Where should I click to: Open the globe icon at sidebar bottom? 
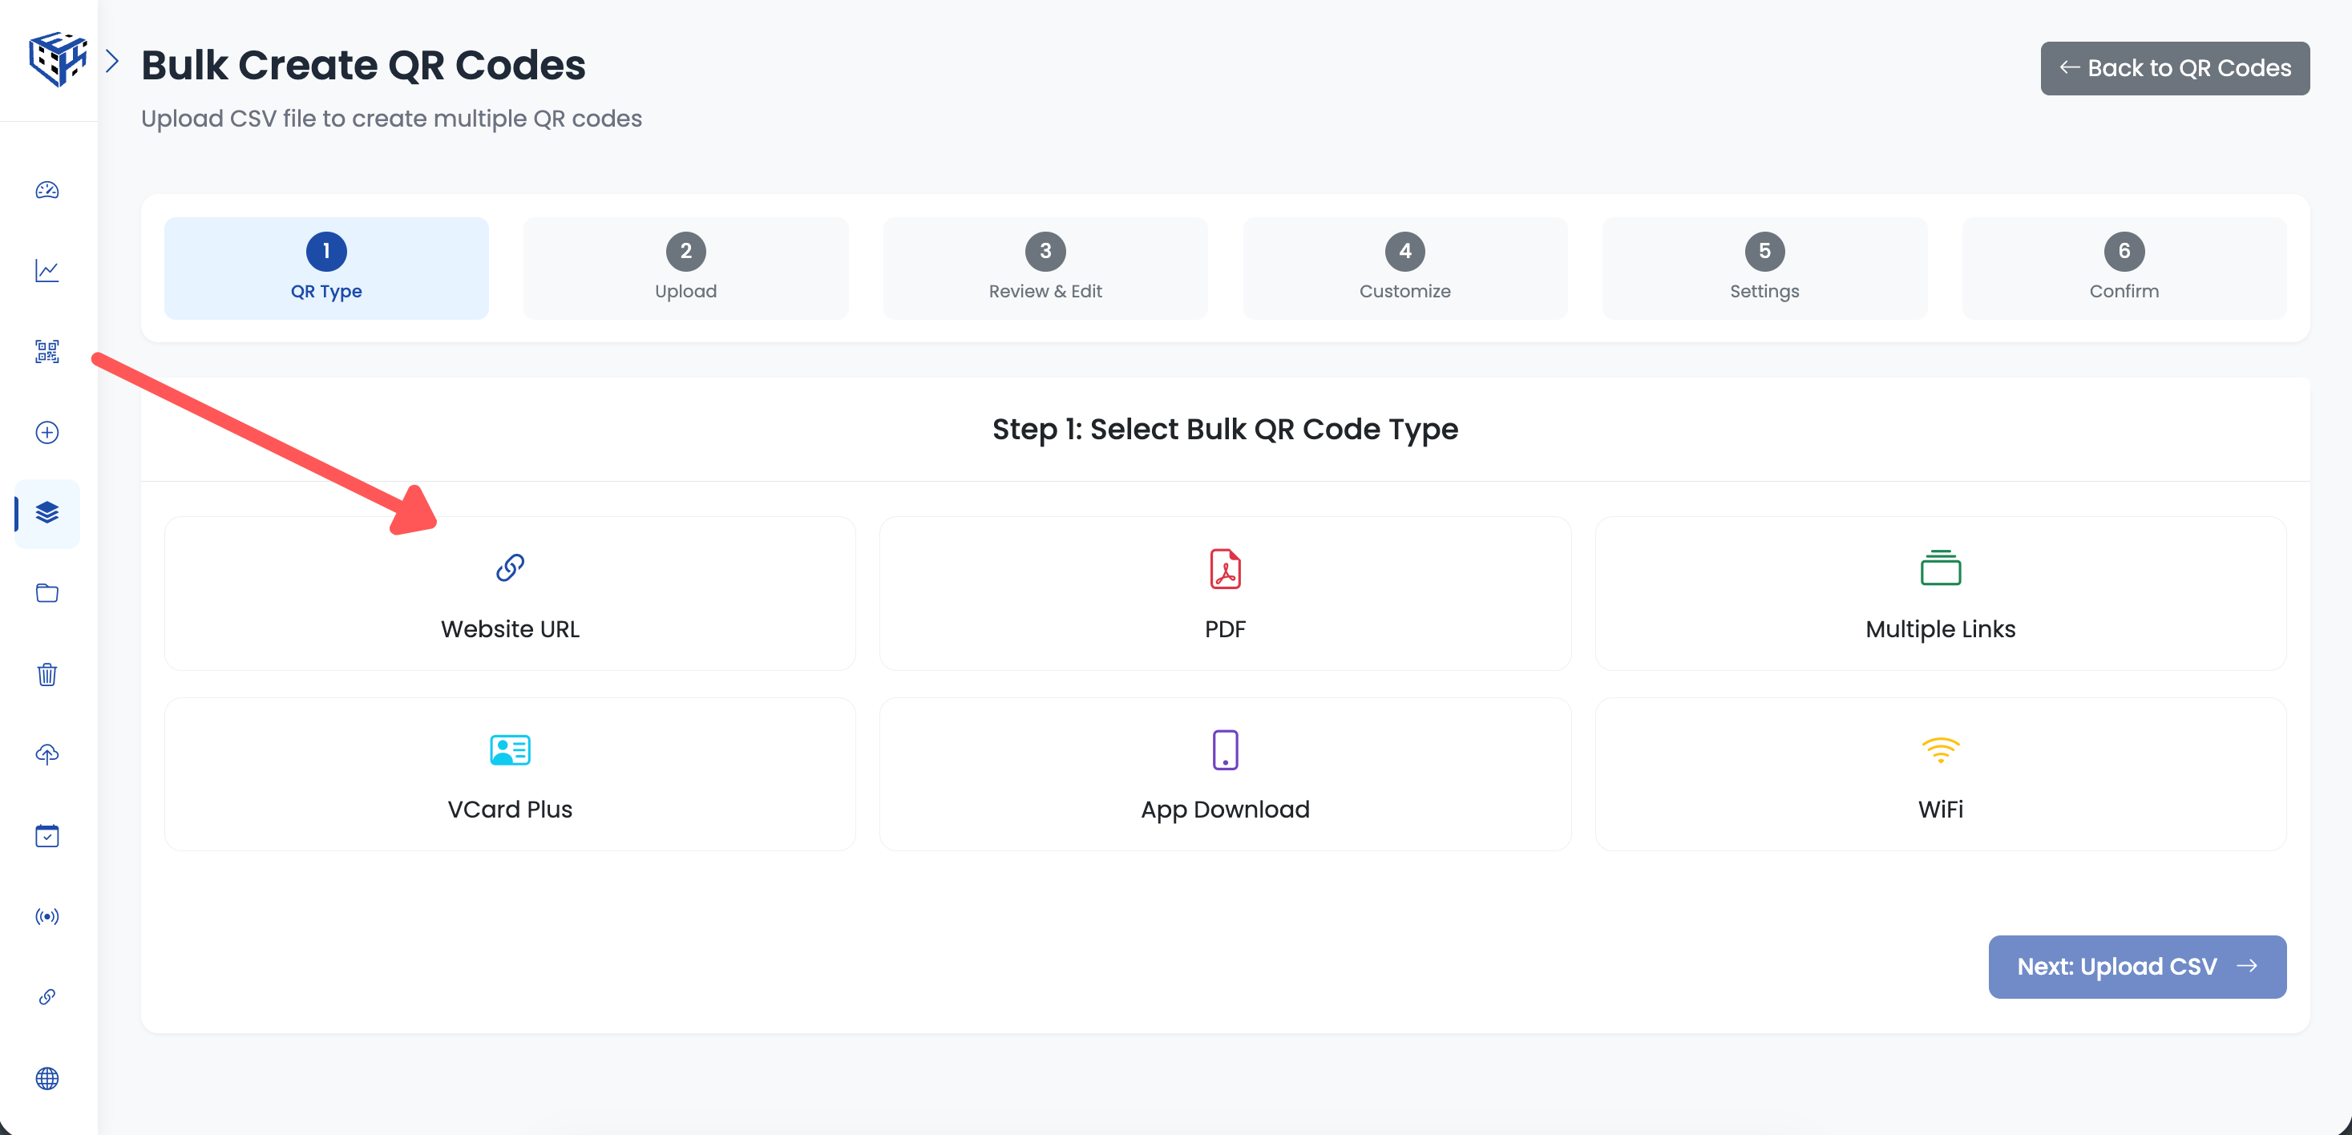[x=46, y=1078]
